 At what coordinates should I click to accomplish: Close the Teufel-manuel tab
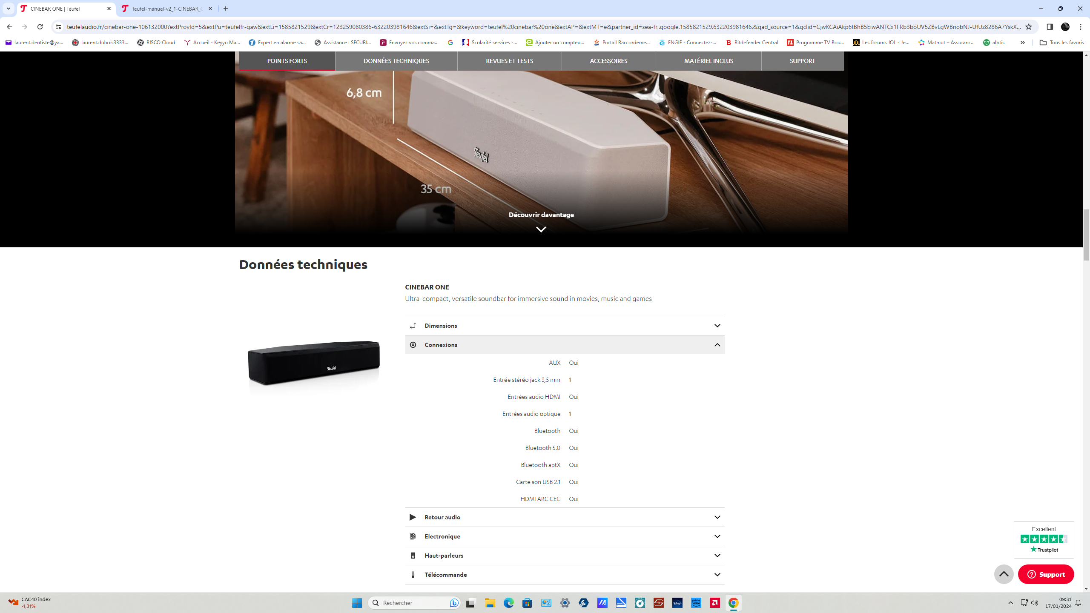tap(210, 9)
